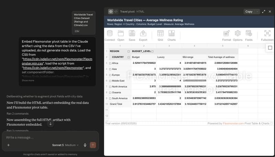Copy the artifact contents
The image size is (275, 157).
point(249,12)
